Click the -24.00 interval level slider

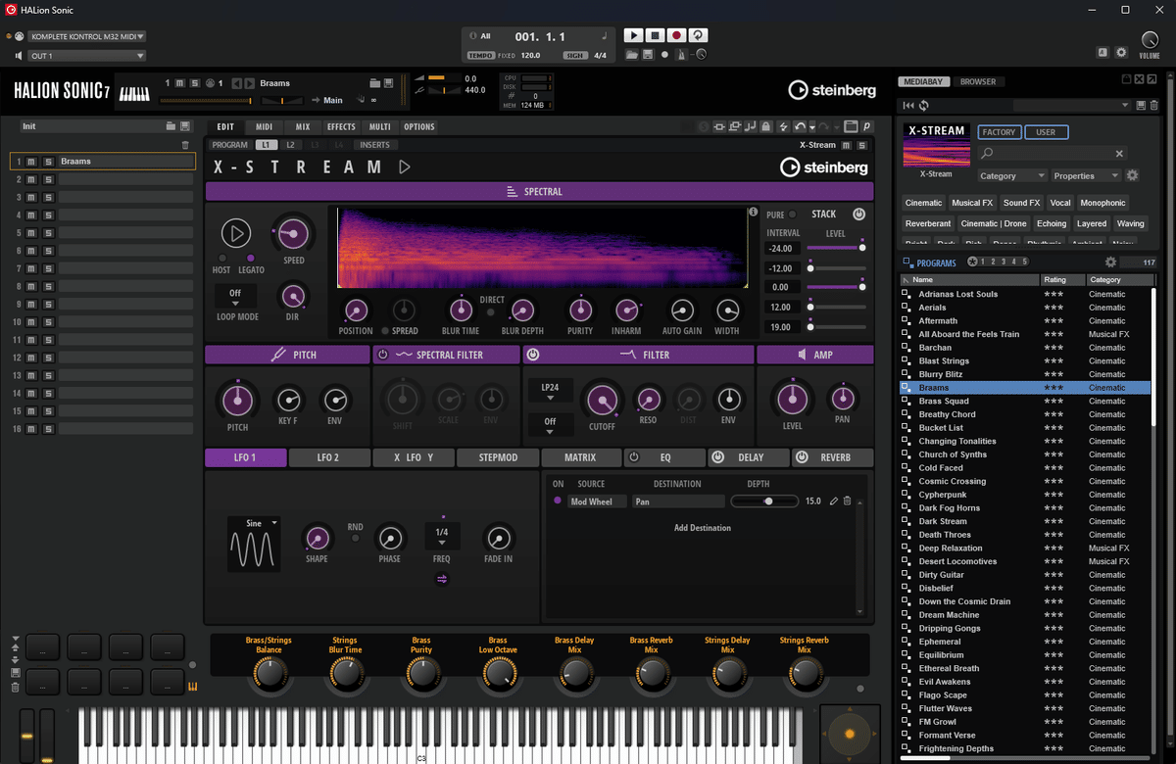(x=836, y=248)
